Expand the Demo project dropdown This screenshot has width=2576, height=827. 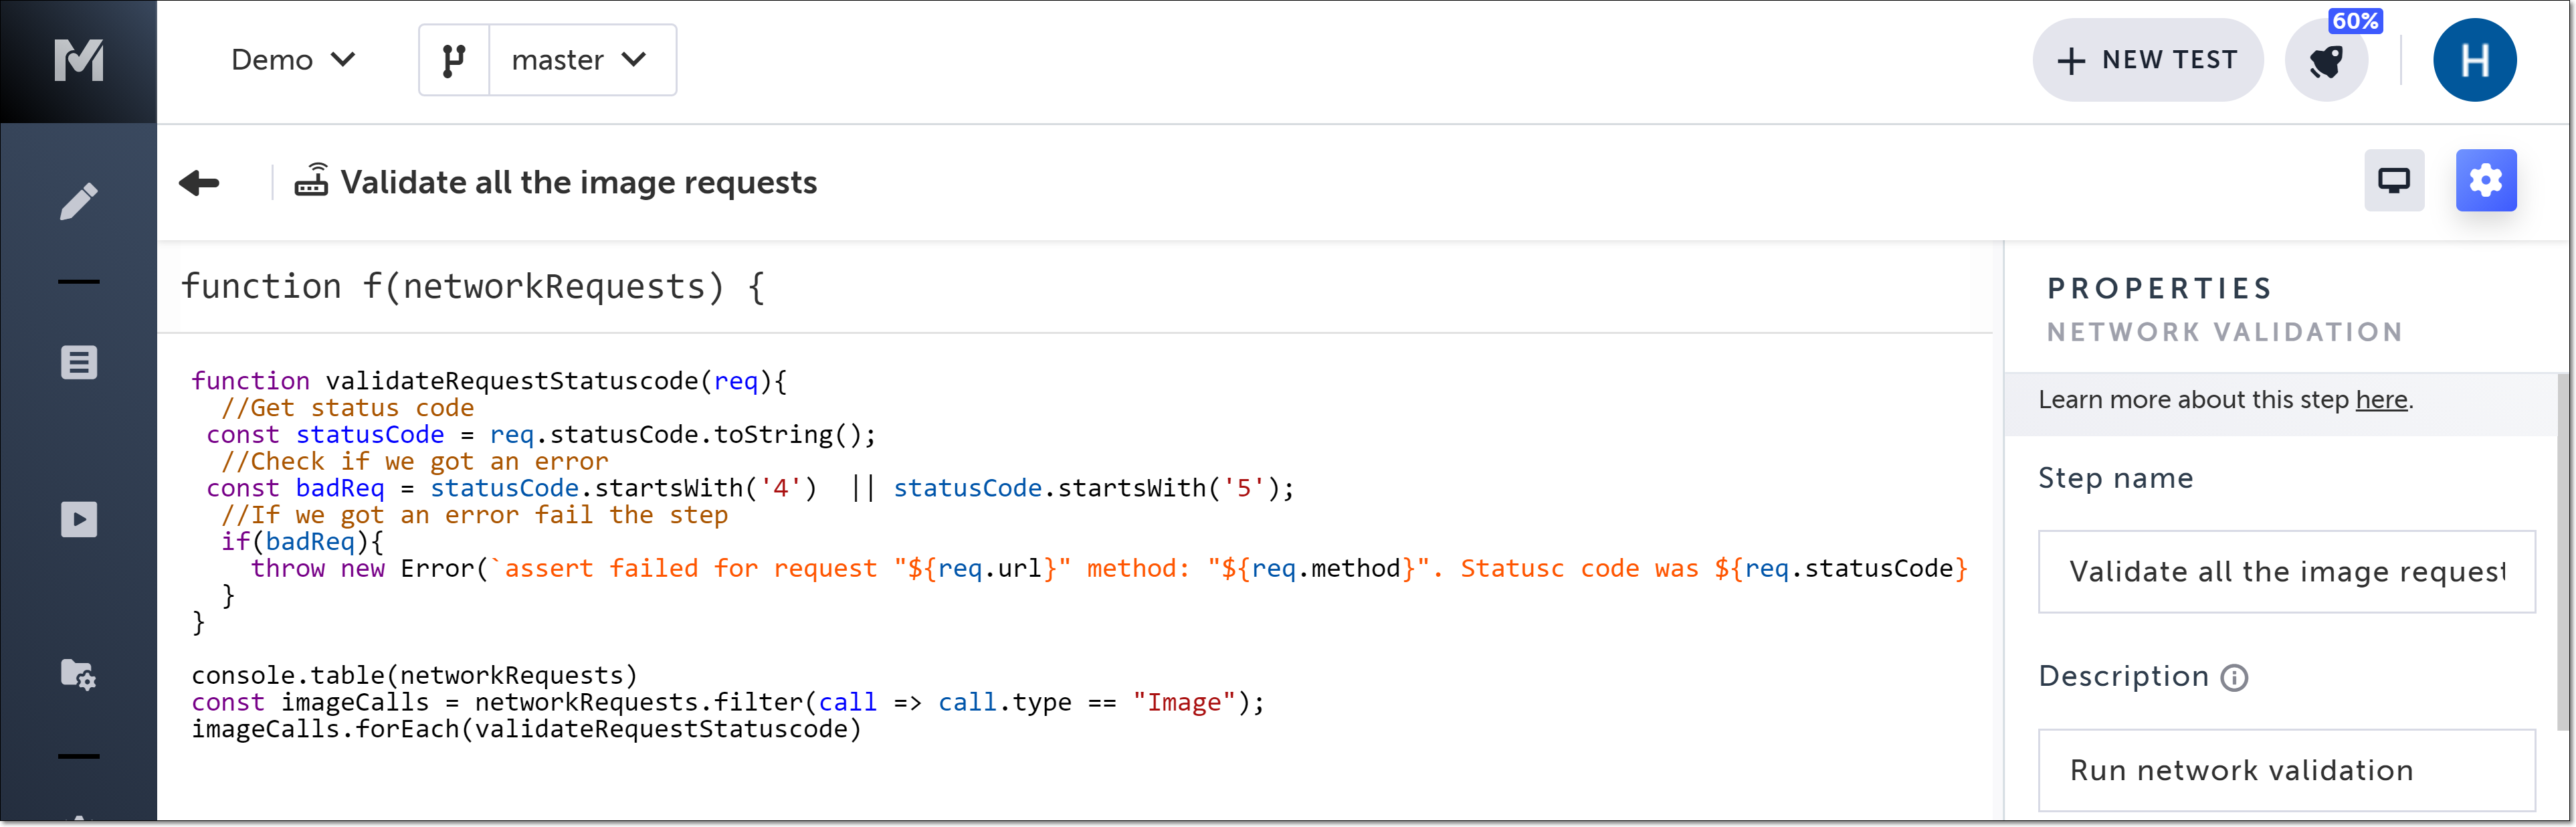[x=293, y=60]
